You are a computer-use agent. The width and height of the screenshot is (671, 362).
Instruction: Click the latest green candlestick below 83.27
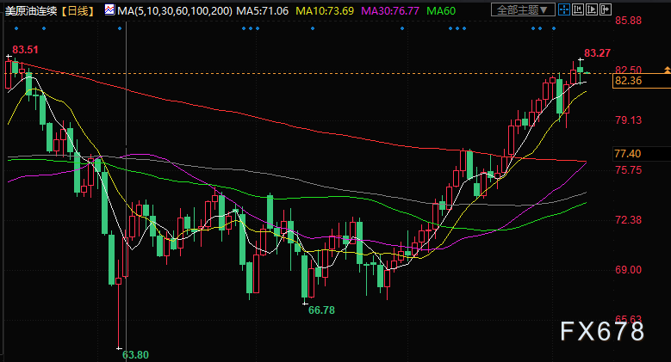coord(581,71)
